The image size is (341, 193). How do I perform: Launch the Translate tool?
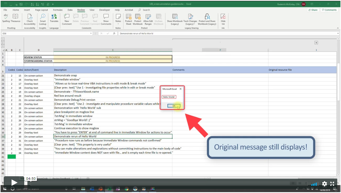tap(54, 18)
